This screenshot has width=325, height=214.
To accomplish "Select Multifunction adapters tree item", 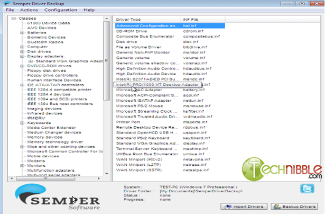I will tap(51, 171).
